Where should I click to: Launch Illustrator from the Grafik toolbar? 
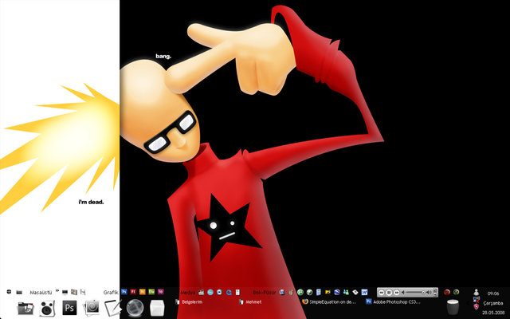(x=143, y=292)
